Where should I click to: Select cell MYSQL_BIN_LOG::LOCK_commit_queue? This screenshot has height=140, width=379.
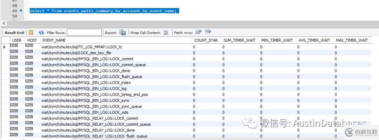(94, 65)
